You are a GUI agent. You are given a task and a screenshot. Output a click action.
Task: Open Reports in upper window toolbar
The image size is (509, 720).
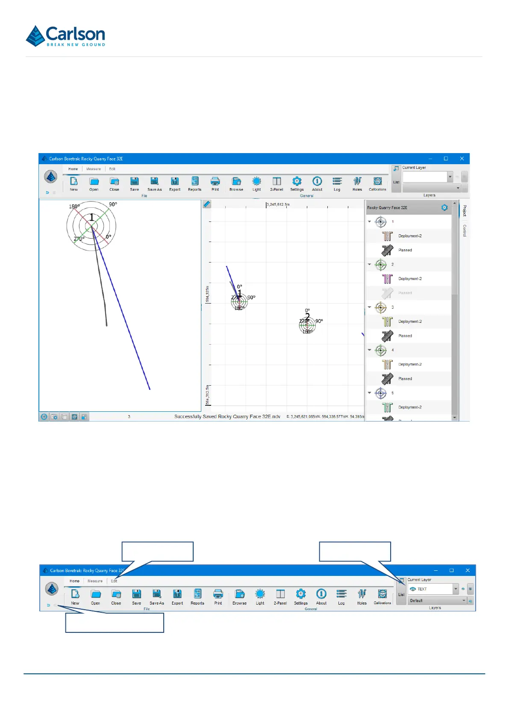195,181
